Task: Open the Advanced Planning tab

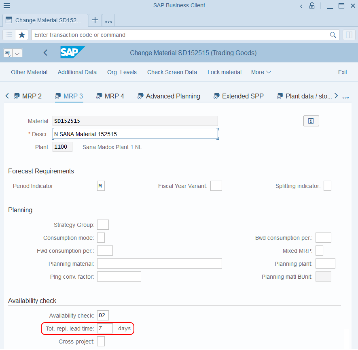Action: point(169,96)
